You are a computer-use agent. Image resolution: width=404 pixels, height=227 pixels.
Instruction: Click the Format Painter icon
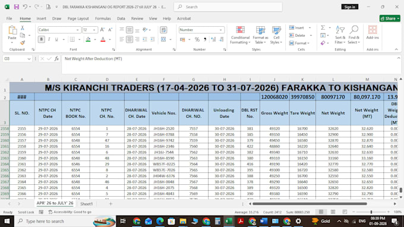[23, 43]
